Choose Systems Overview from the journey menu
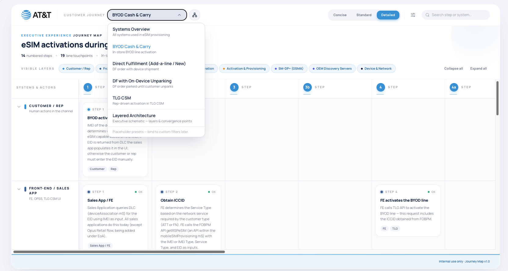The height and width of the screenshot is (271, 508). [x=156, y=32]
